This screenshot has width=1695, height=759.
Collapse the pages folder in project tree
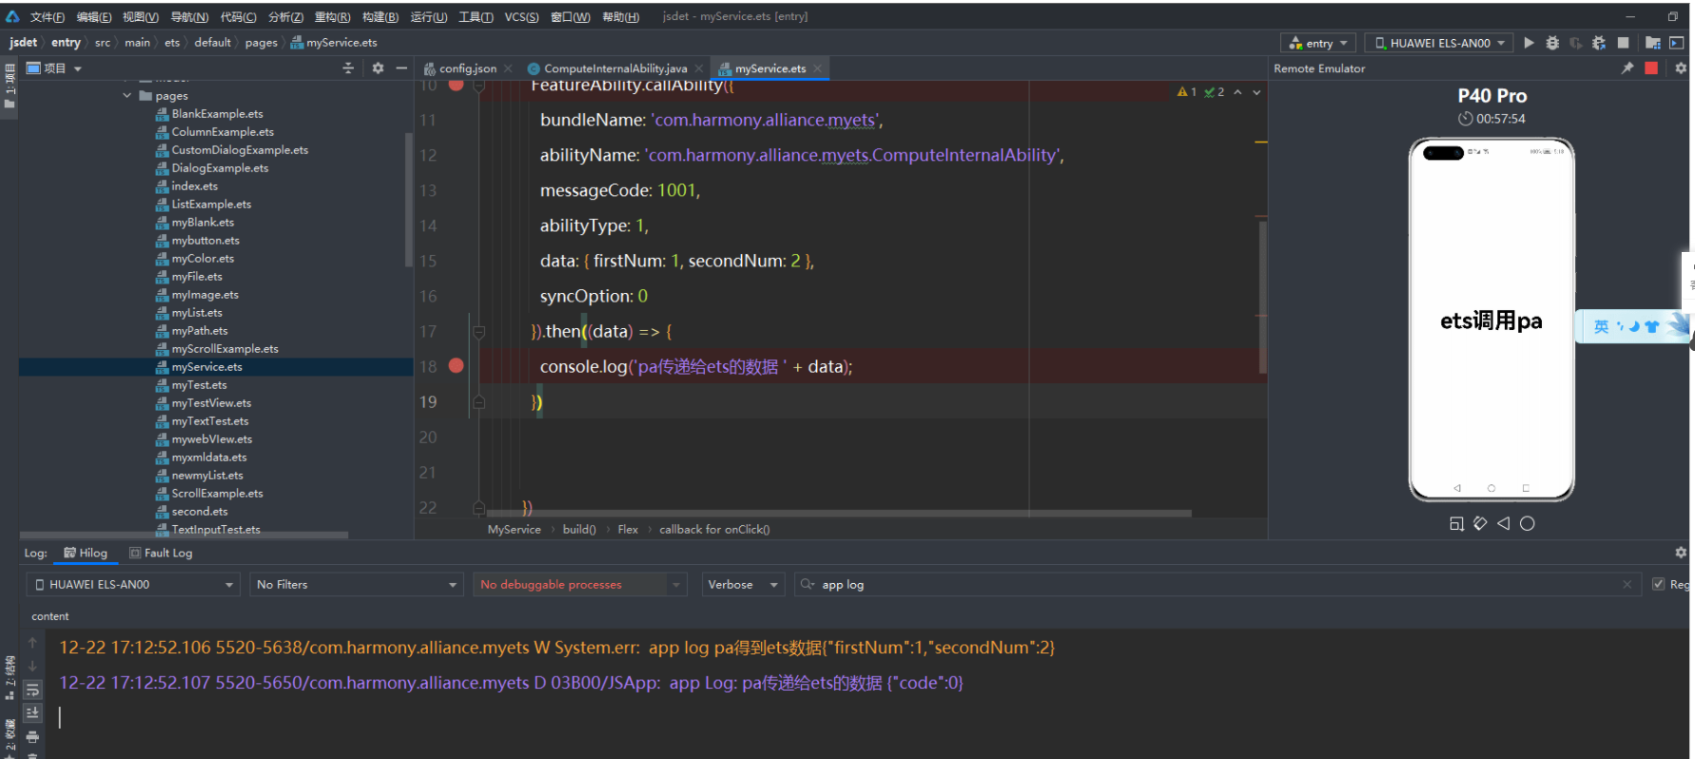(127, 96)
